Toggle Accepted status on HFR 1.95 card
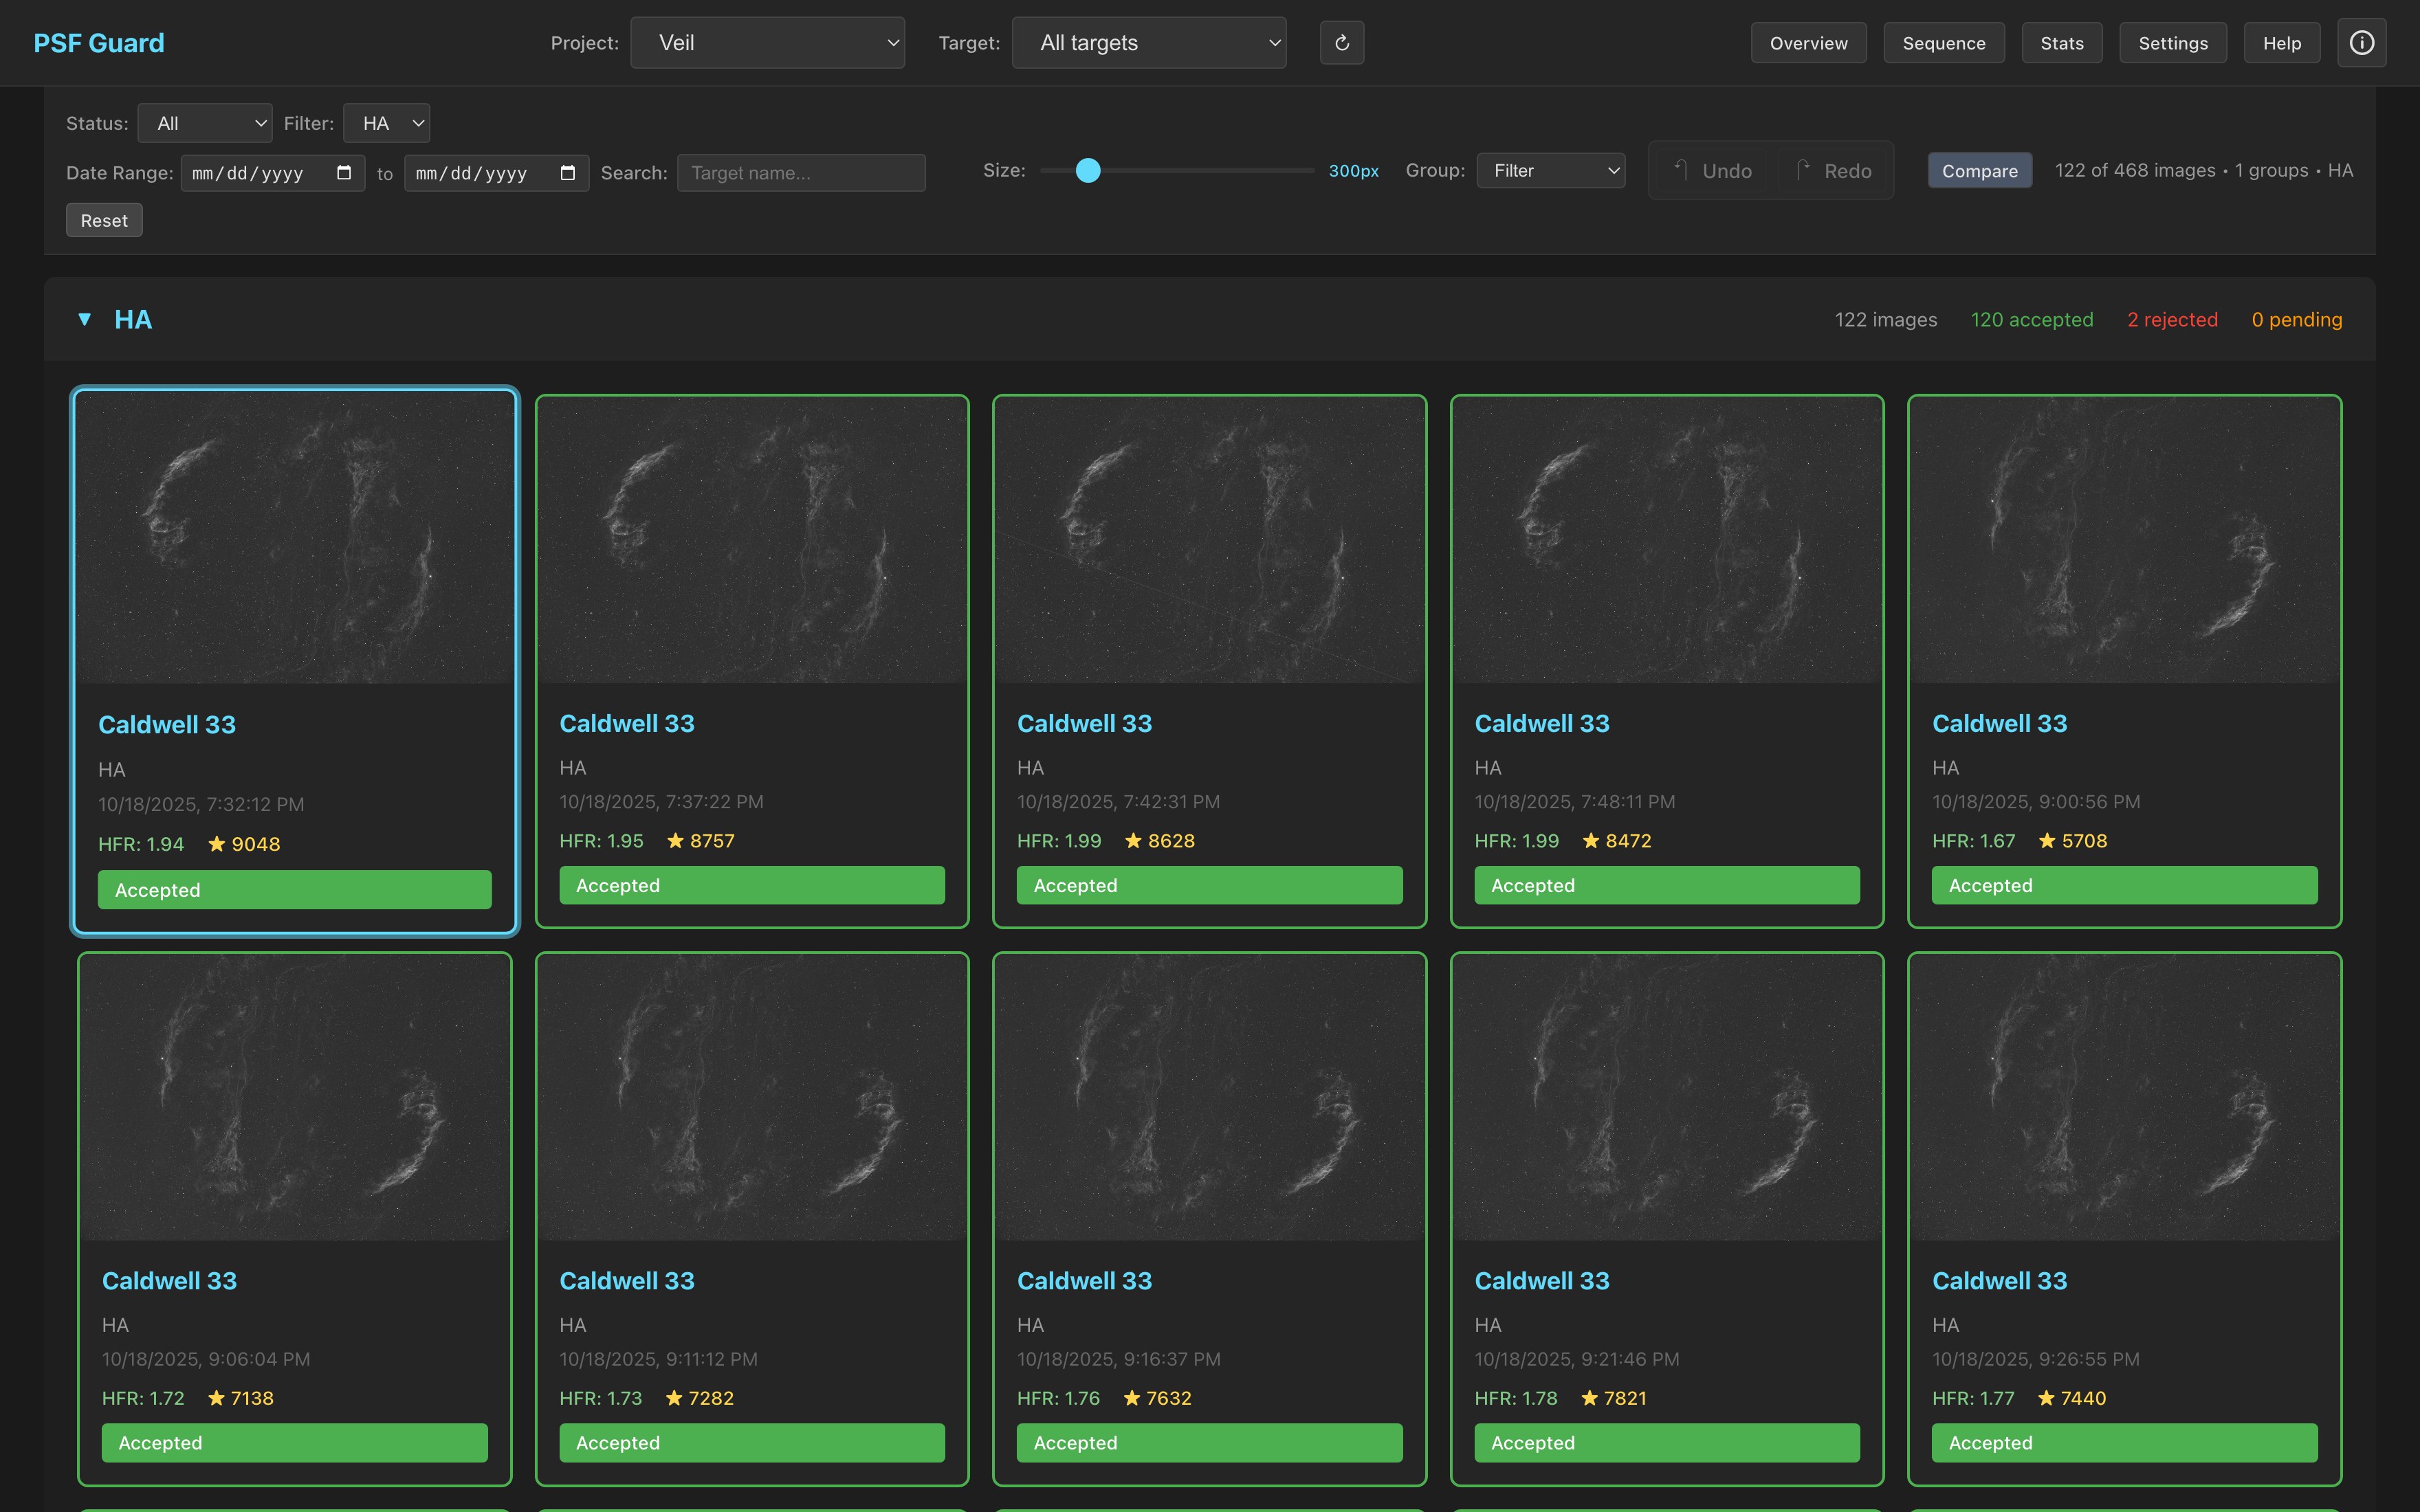 click(x=752, y=885)
